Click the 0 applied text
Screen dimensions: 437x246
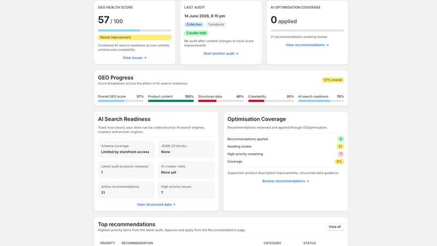[284, 20]
